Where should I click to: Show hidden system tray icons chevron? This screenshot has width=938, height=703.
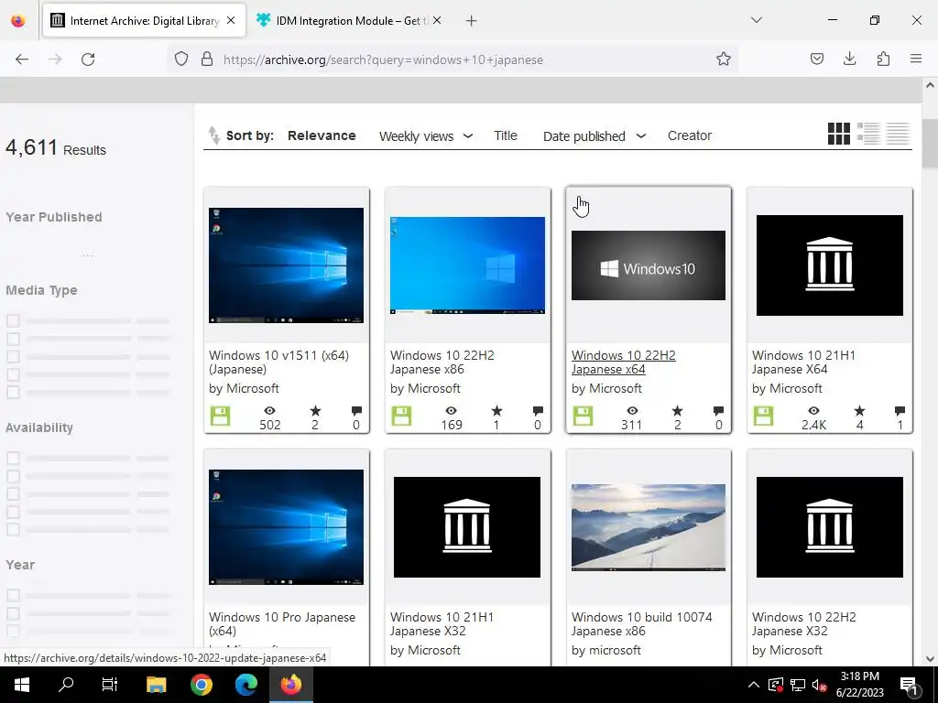[x=754, y=685]
